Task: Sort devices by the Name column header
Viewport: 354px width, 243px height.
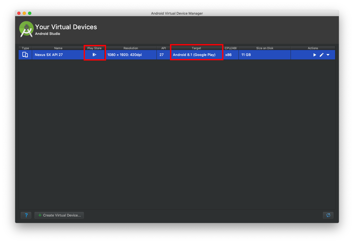Action: click(x=58, y=48)
